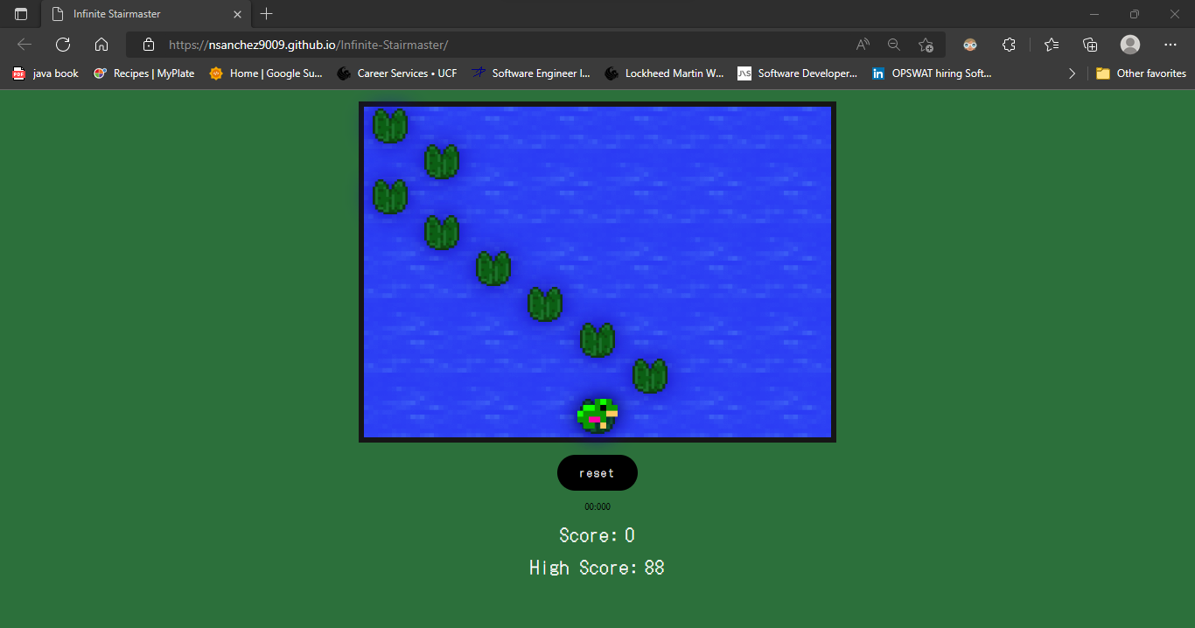Image resolution: width=1195 pixels, height=628 pixels.
Task: Open the Extensions puzzle piece icon
Action: point(1009,45)
